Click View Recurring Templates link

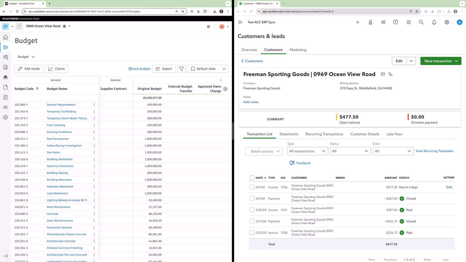434,151
